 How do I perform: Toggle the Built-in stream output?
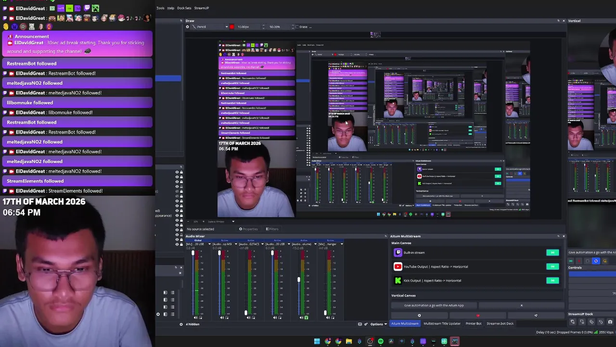[x=552, y=253]
